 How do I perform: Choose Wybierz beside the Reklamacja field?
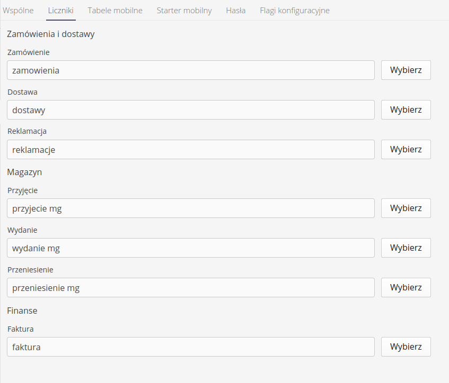pyautogui.click(x=406, y=149)
